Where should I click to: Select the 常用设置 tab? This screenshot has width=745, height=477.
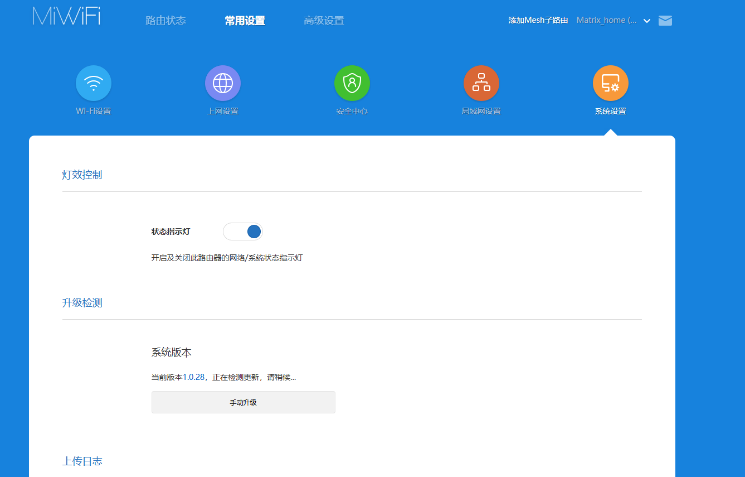click(x=245, y=21)
